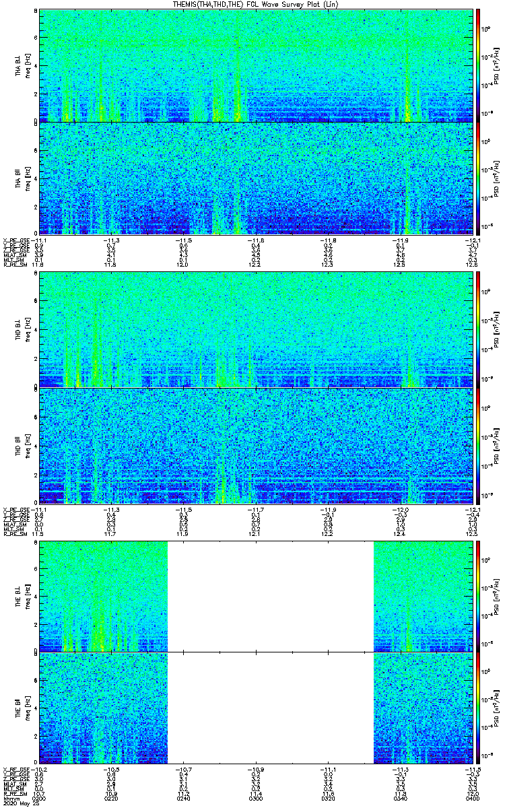
Task: Click the 0200 time tick label
Action: pyautogui.click(x=40, y=799)
